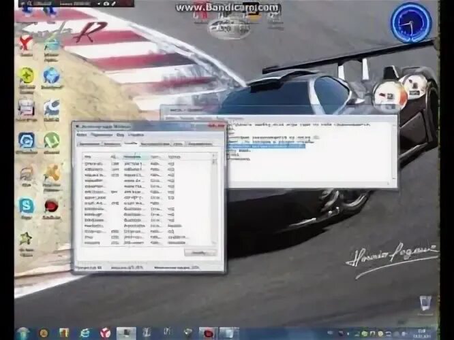
Task: Click the Services button below the list
Action: click(x=200, y=253)
